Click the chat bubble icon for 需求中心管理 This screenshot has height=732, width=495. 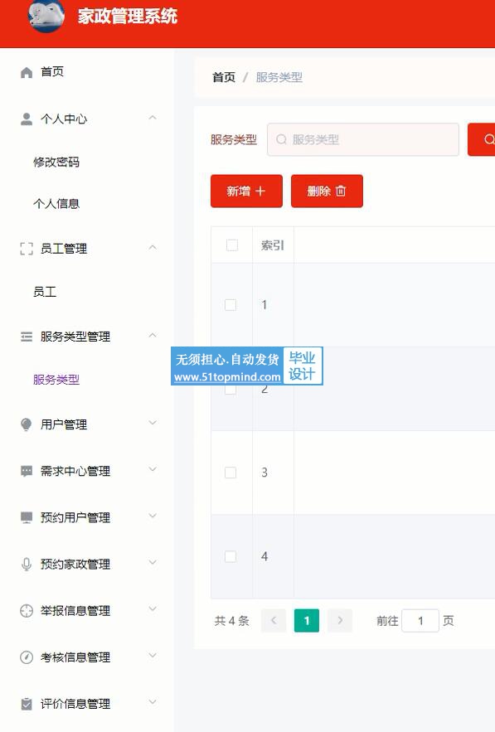point(27,471)
